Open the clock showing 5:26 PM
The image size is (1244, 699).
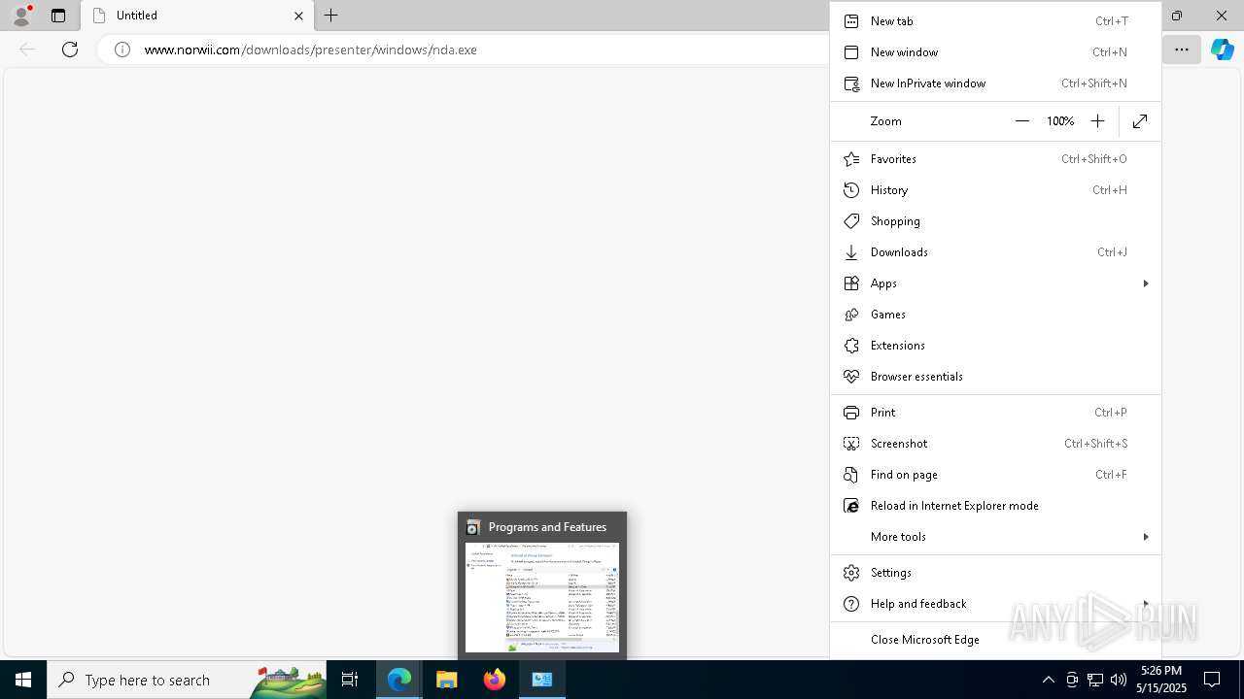(1163, 680)
